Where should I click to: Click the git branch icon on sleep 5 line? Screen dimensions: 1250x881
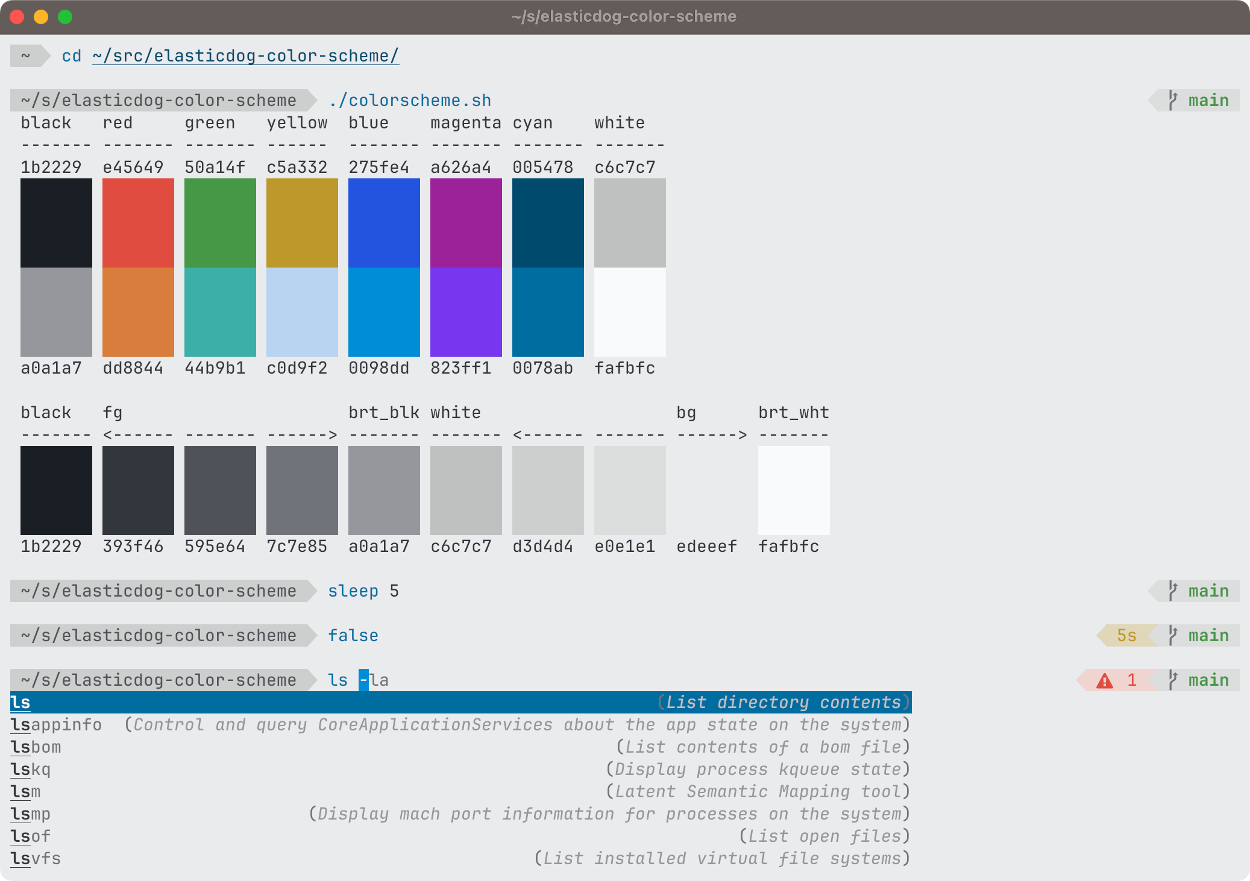(1172, 591)
